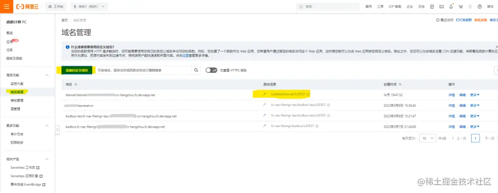This screenshot has height=193, width=498.
Task: Click 编辑 for the litemall domain row
Action: [x=462, y=95]
